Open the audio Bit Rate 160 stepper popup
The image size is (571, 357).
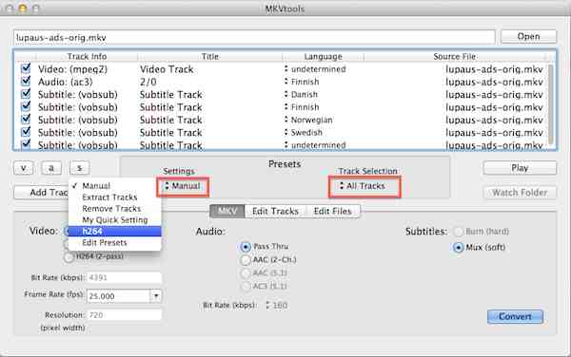click(277, 306)
